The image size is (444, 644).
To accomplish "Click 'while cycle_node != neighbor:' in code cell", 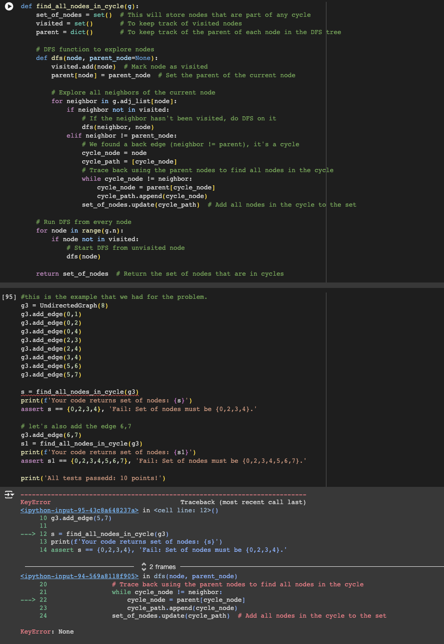I will 137,179.
